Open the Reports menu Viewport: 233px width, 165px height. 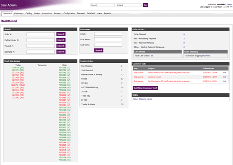click(108, 13)
